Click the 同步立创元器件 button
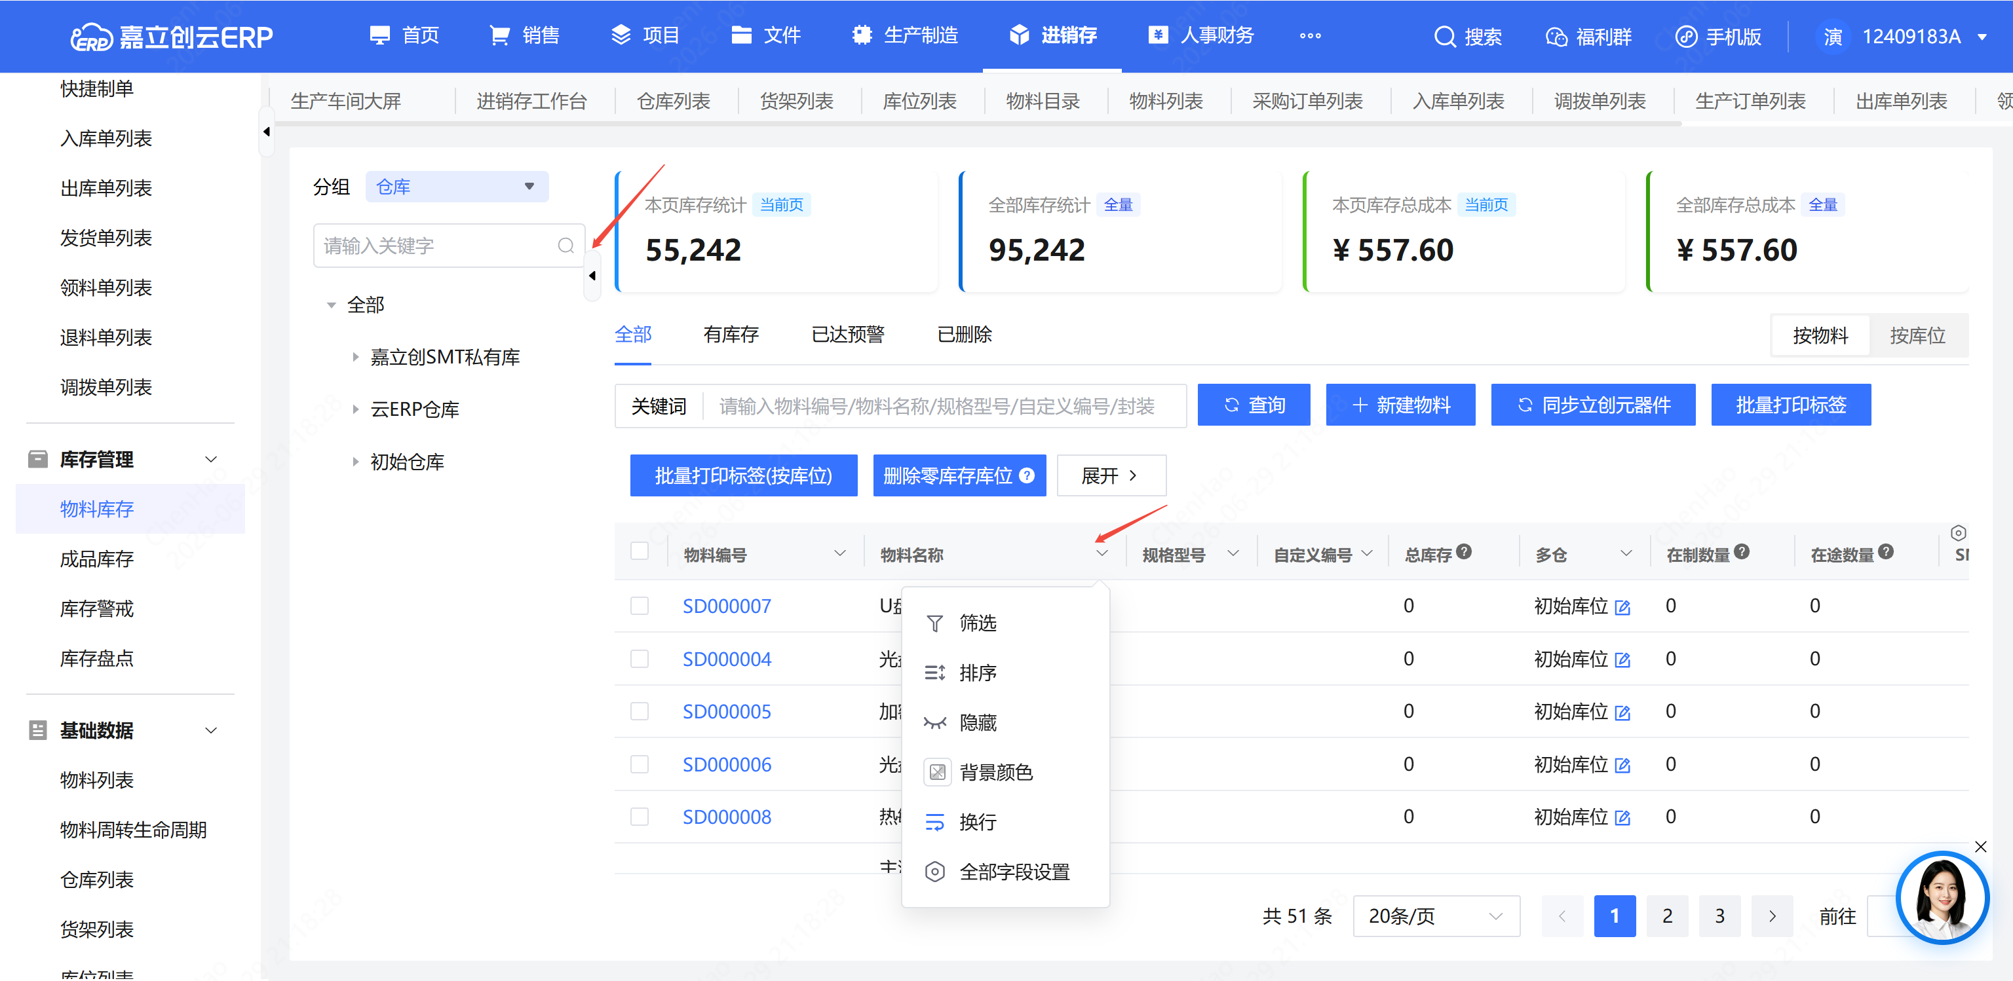 (1594, 405)
